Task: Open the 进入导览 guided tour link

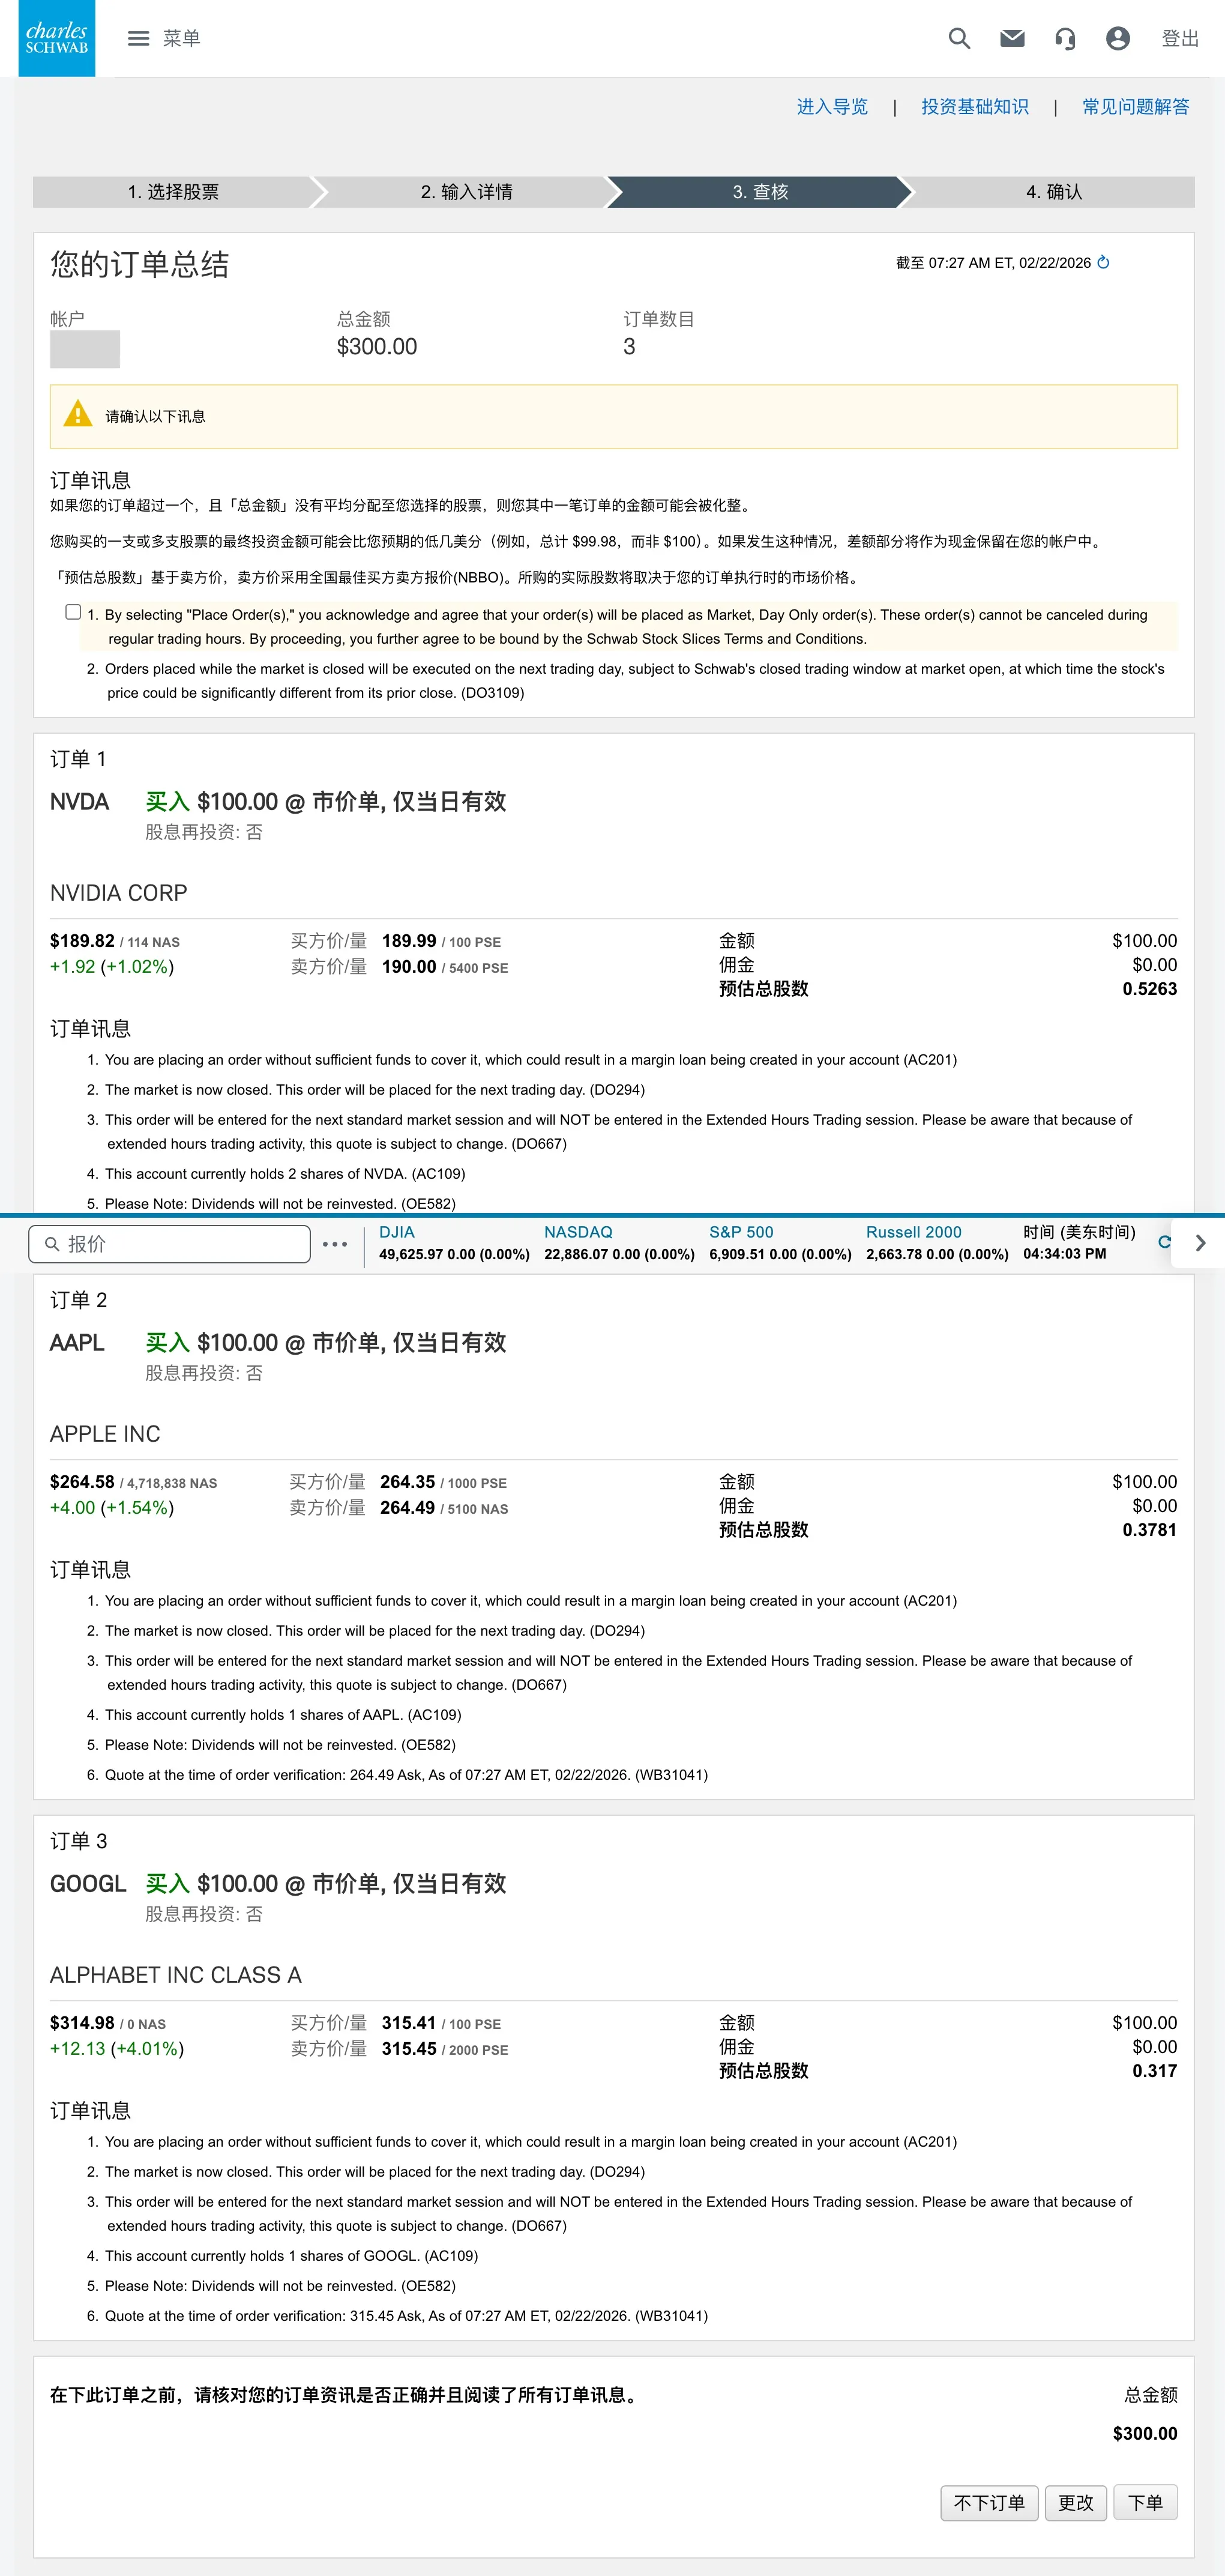Action: tap(832, 106)
